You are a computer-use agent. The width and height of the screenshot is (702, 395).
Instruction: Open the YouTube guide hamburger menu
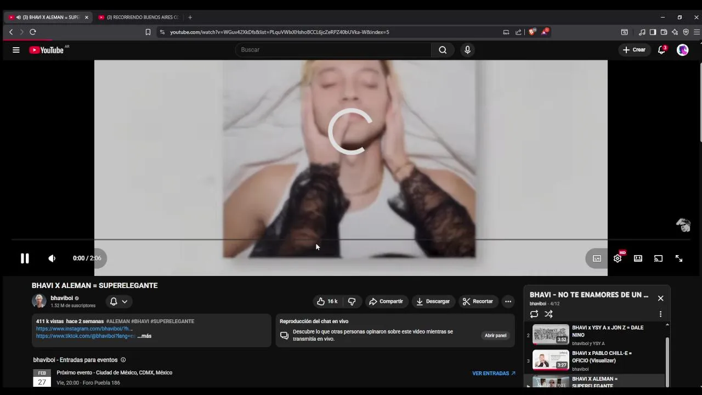tap(16, 50)
